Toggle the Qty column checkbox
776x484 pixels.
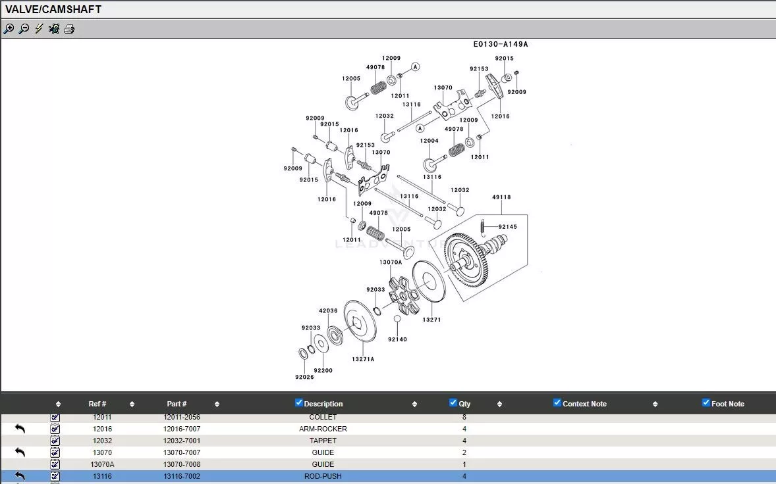pos(453,403)
